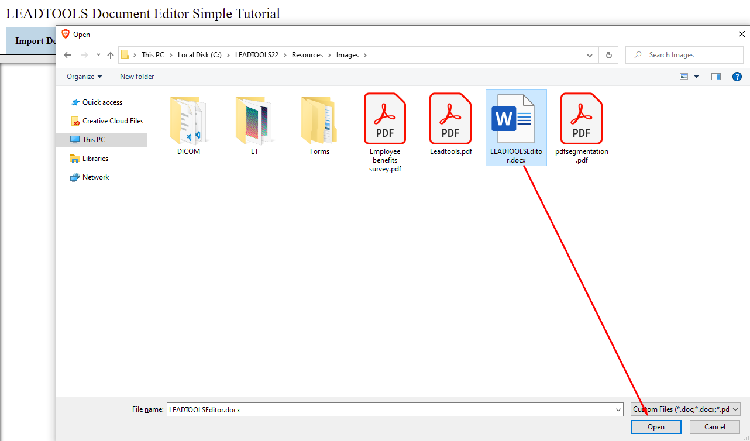Click the Brave icon in title bar

click(66, 34)
